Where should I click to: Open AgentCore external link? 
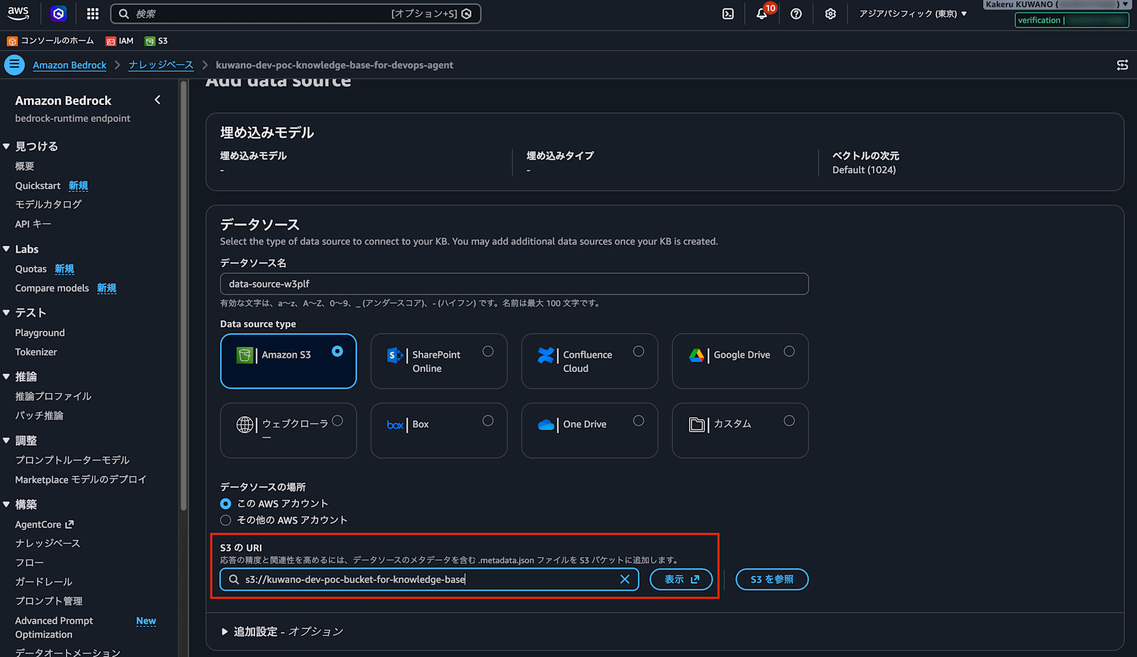coord(44,524)
